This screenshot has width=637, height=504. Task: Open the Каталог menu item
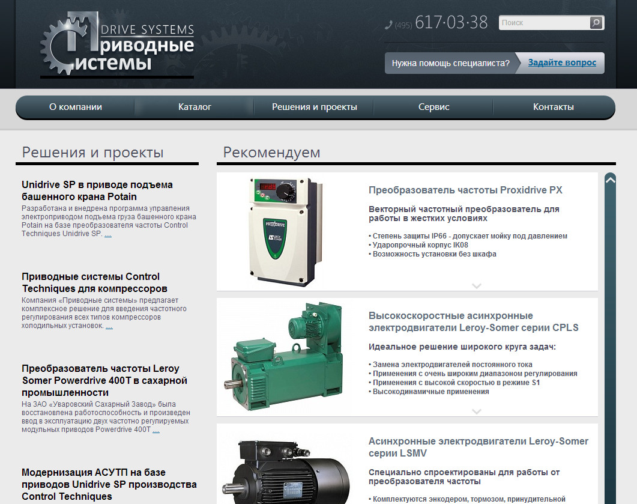pos(195,107)
